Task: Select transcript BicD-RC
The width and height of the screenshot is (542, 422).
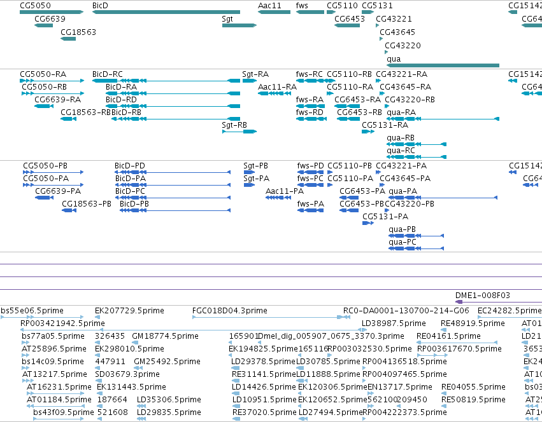Action: point(166,81)
